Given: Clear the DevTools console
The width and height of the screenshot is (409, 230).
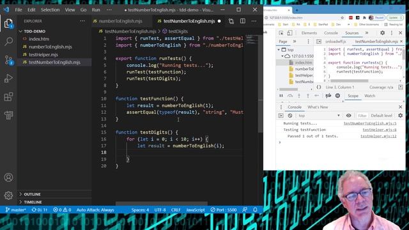Looking at the screenshot, I should [290, 116].
